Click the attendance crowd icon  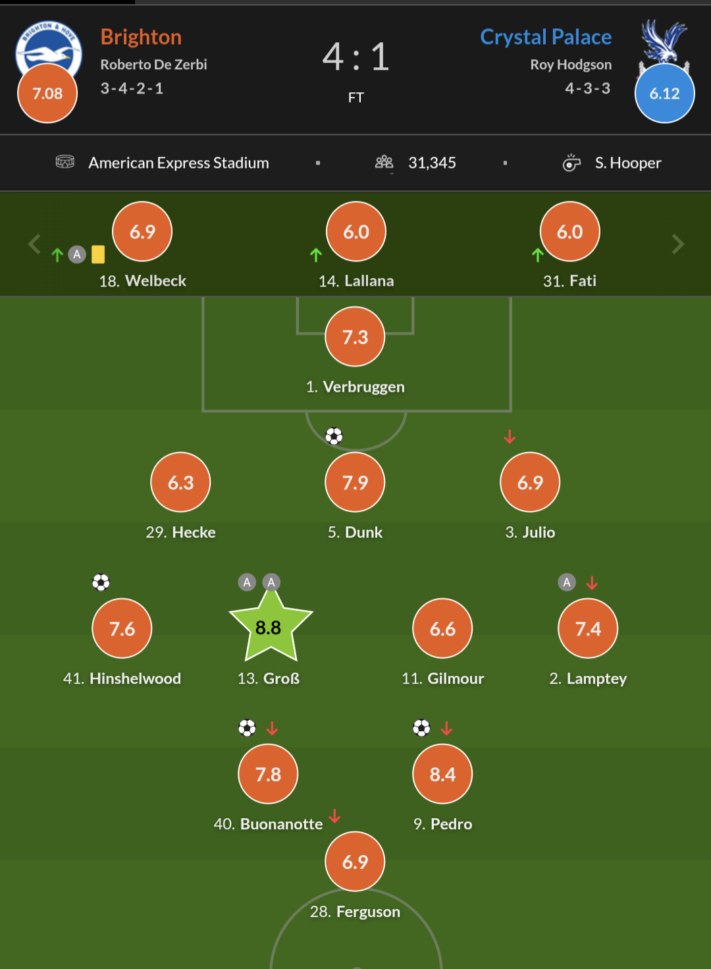[384, 162]
